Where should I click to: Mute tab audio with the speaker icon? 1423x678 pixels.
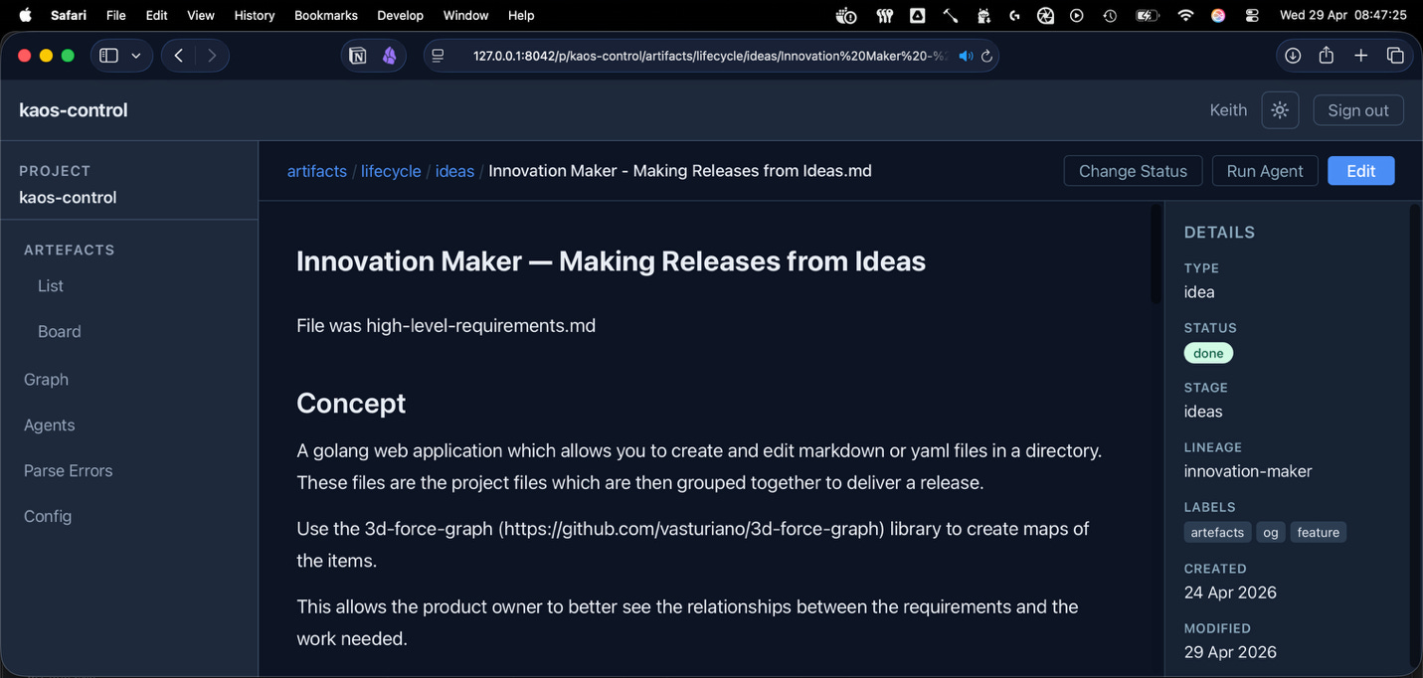(x=966, y=56)
